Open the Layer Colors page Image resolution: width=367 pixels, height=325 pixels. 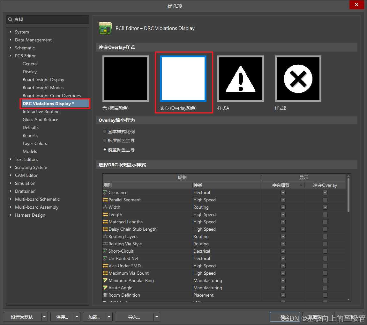pos(35,143)
